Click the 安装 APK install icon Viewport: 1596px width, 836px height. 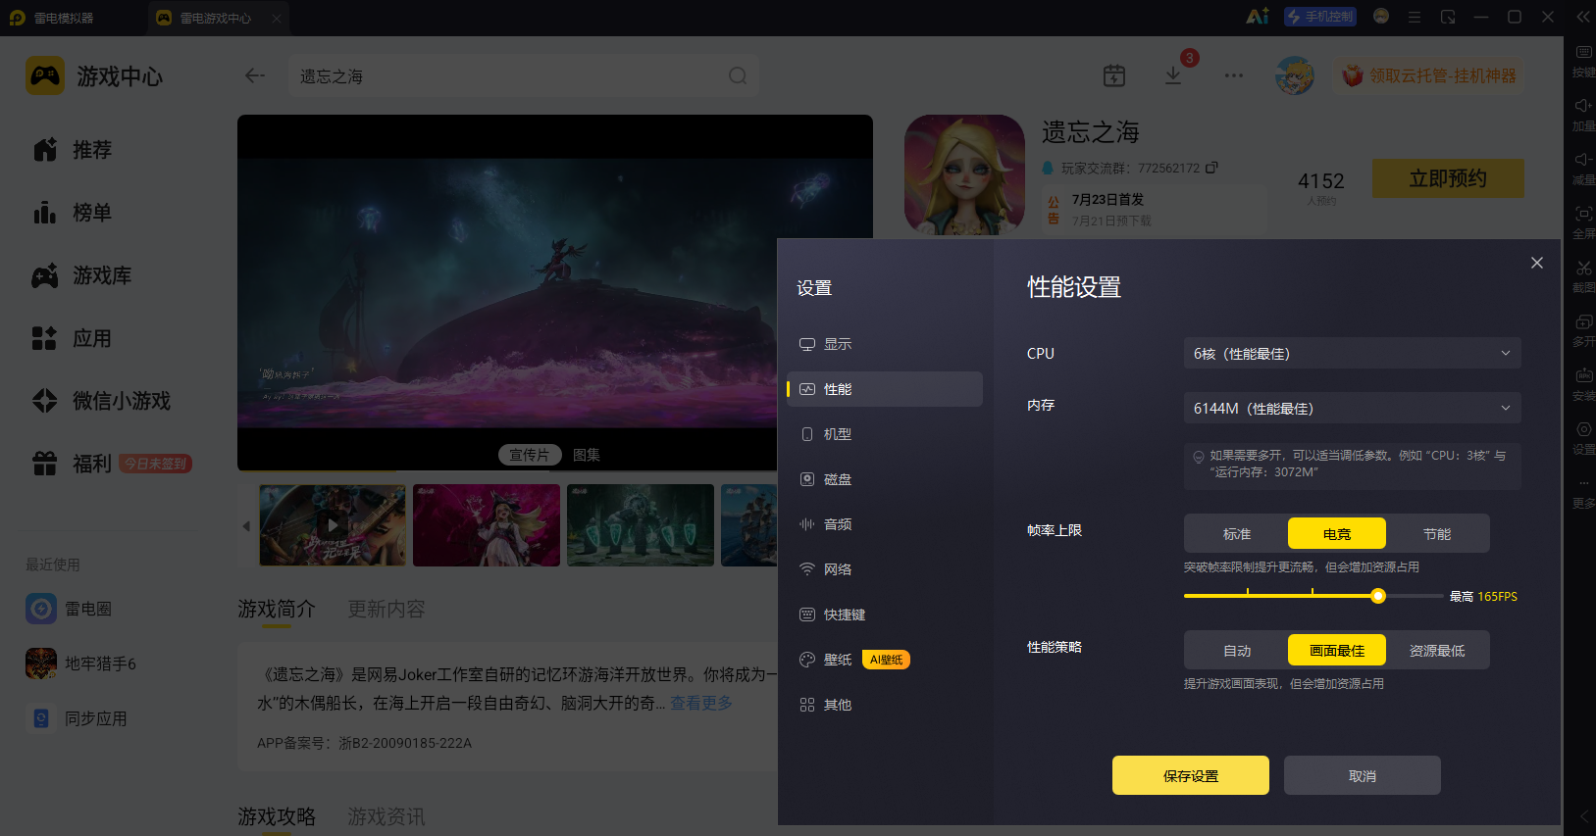(1583, 375)
